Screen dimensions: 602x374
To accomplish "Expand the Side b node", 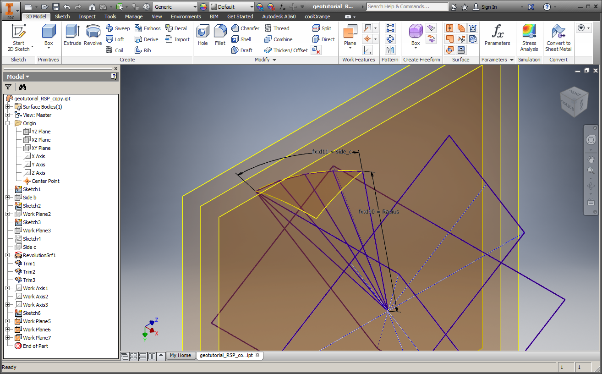I will coord(8,198).
